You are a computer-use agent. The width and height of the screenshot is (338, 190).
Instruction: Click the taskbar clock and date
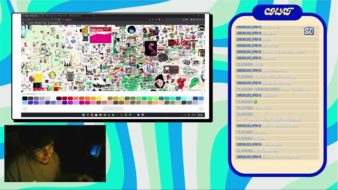[200, 115]
